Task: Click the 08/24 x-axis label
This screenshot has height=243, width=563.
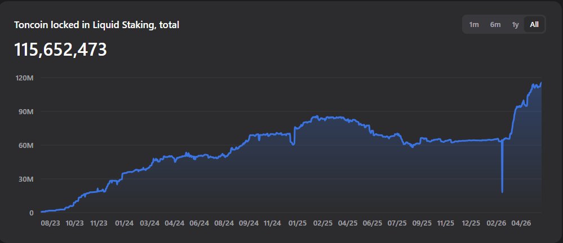Action: [224, 223]
